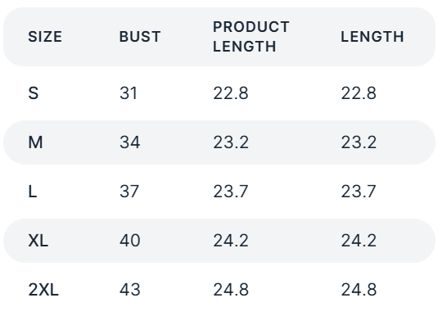Image resolution: width=438 pixels, height=325 pixels.
Task: Select the S size cell
Action: click(34, 93)
